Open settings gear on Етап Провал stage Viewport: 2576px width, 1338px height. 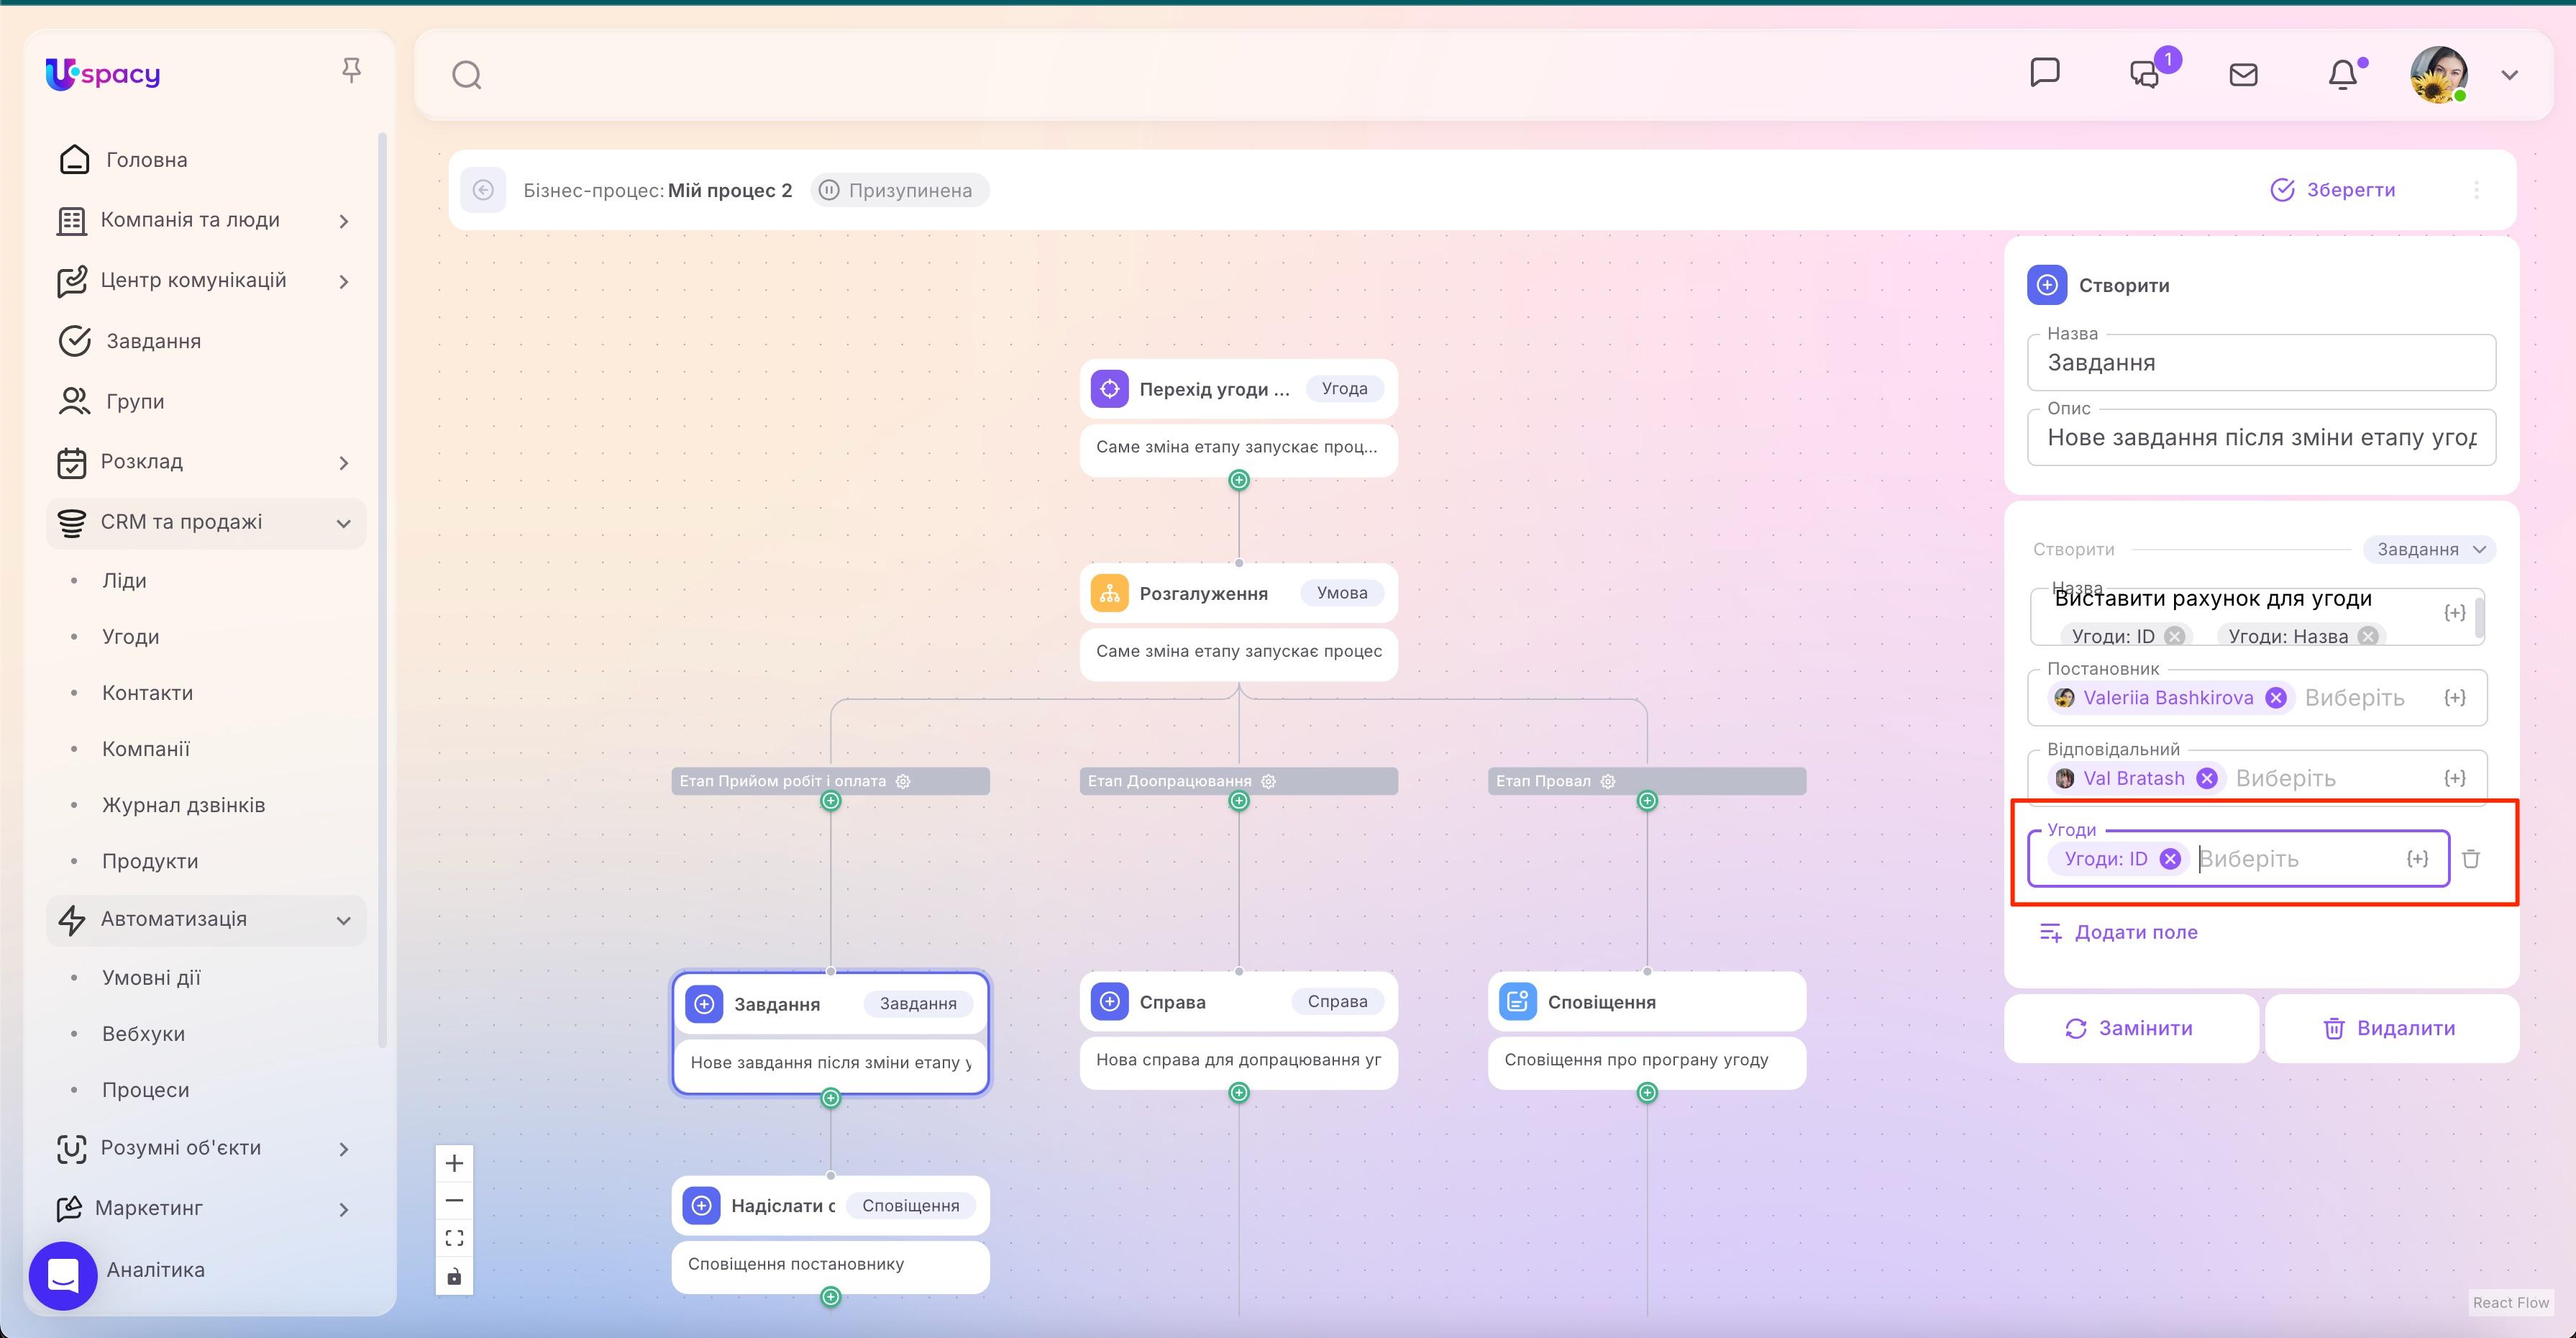click(x=1607, y=781)
